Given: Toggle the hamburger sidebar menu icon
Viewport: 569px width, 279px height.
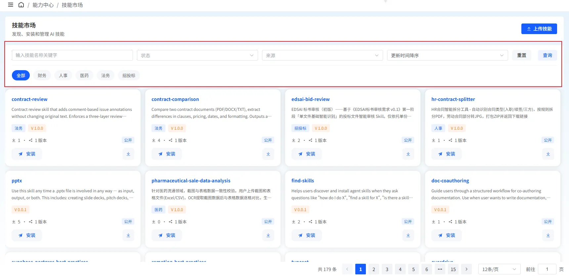Looking at the screenshot, I should pos(11,5).
